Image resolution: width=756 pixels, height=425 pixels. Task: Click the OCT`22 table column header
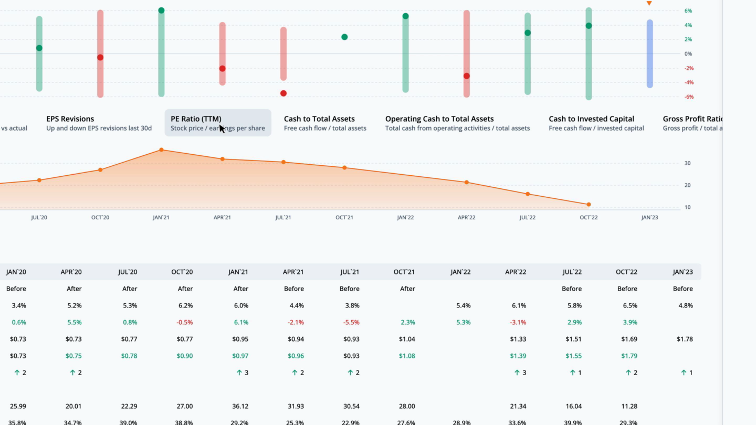(x=626, y=272)
